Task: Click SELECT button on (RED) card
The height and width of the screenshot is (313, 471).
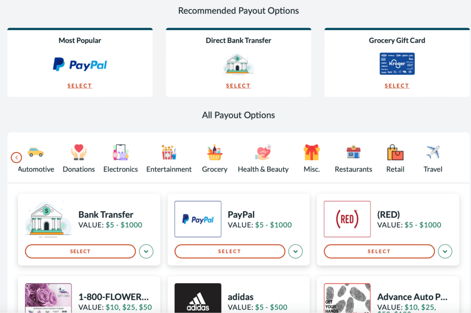Action: (x=379, y=251)
